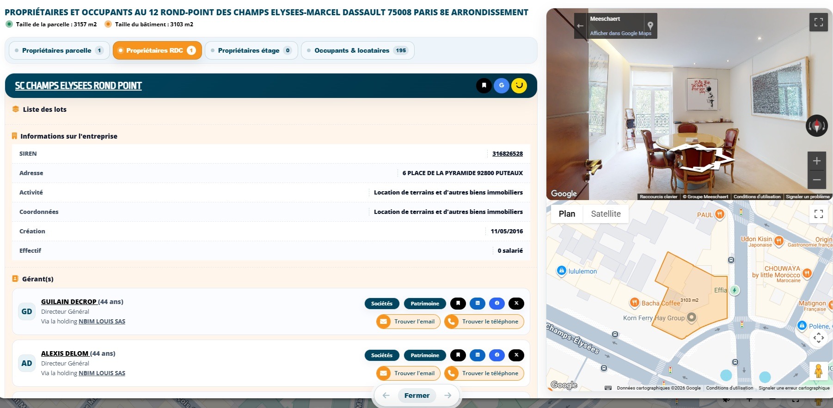The image size is (833, 408).
Task: Switch map to Plan view
Action: (567, 214)
